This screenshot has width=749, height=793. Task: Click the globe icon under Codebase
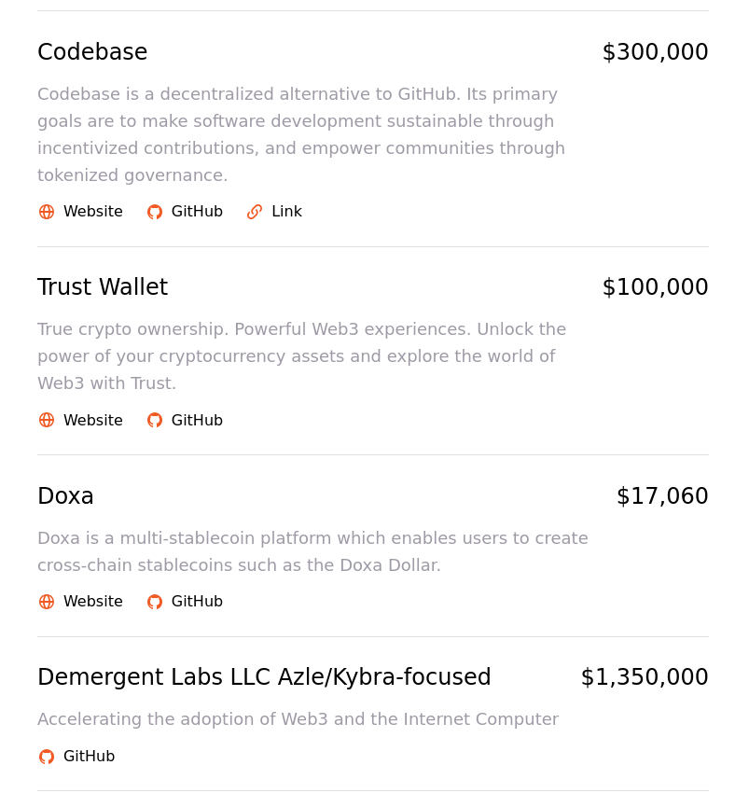(x=47, y=212)
